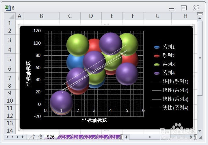Click the vertical scrollbar thumb
This screenshot has height=145, width=208.
200,58
